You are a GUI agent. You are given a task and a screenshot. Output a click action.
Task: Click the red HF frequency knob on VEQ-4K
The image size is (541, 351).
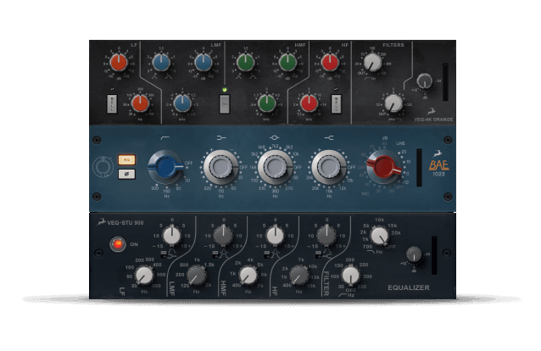(x=309, y=103)
